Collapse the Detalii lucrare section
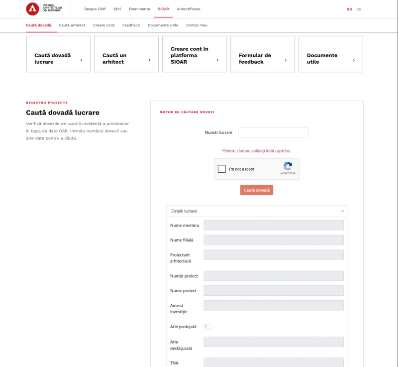The width and height of the screenshot is (398, 367). pos(342,211)
